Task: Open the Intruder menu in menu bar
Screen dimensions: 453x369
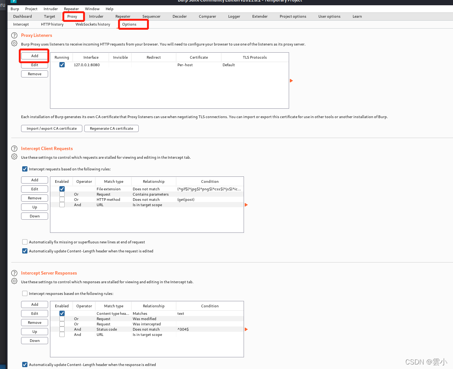Action: 51,9
